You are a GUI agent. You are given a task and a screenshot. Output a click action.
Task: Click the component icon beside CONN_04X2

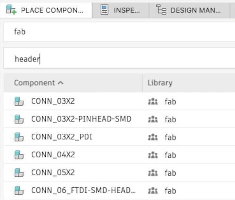(19, 155)
